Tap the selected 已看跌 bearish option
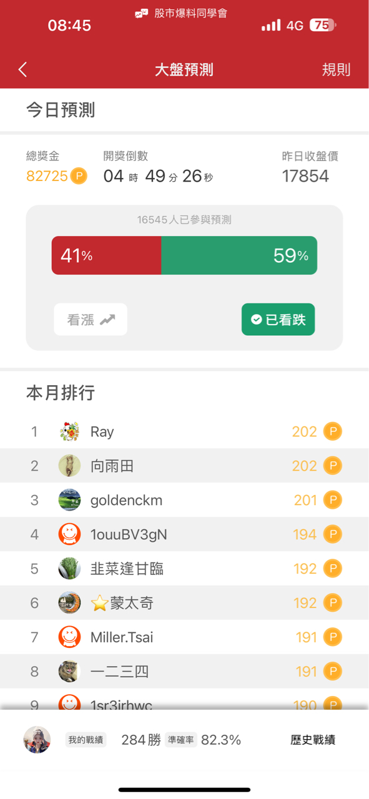Viewport: 369px width, 799px height. [278, 319]
